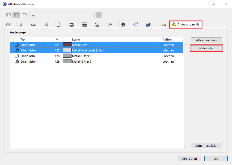Click the yellow warning triangle icon
The height and width of the screenshot is (165, 232).
point(174,24)
